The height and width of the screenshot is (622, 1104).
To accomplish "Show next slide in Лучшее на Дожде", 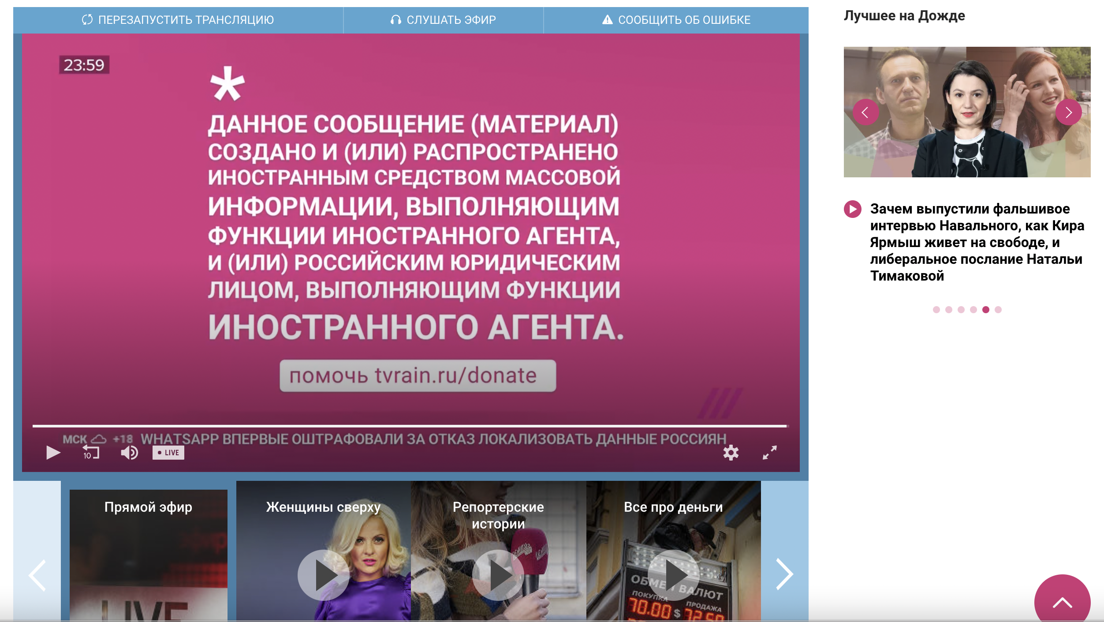I will point(1068,112).
